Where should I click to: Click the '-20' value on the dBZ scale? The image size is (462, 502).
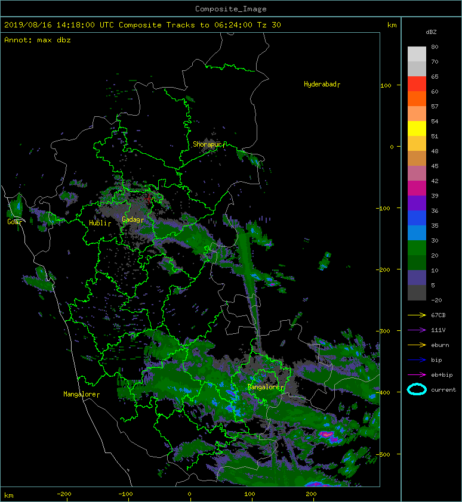pos(436,300)
